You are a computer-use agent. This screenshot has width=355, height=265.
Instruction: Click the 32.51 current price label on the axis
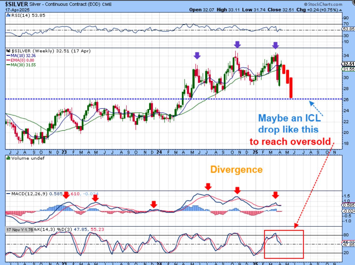349,64
